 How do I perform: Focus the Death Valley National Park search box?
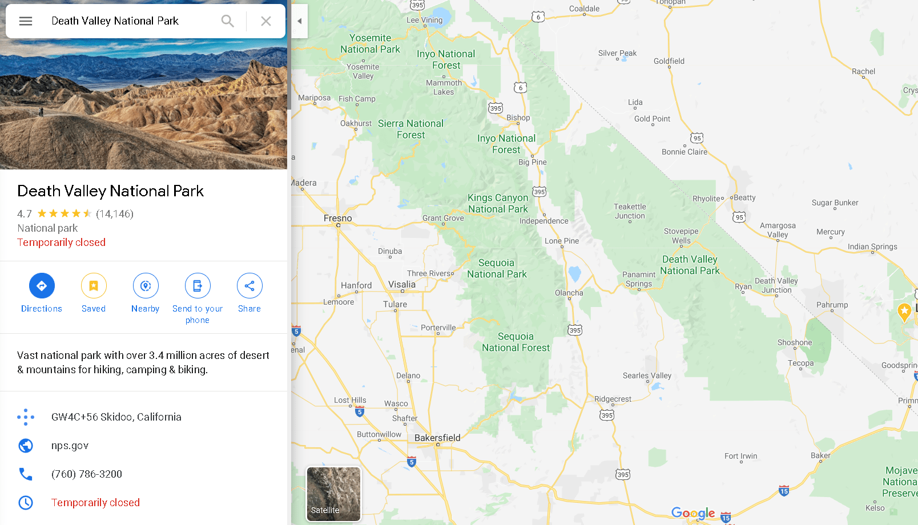[131, 21]
